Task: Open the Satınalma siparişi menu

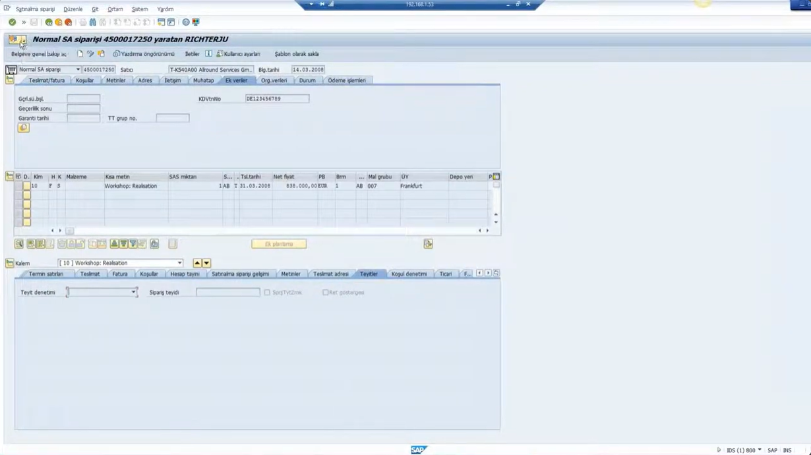Action: (35, 9)
